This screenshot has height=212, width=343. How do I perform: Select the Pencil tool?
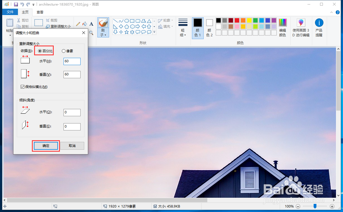pos(78,24)
